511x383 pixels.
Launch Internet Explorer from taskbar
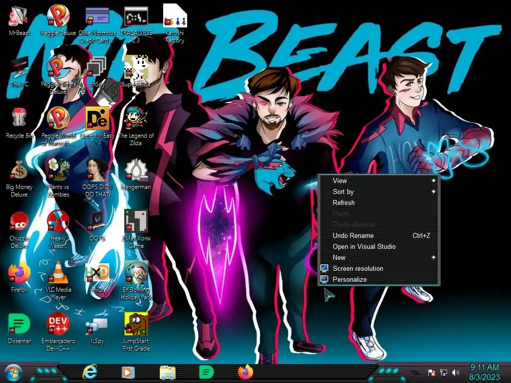[90, 372]
